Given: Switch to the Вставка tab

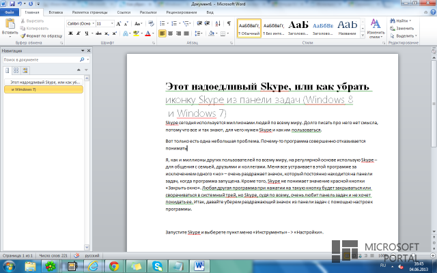Looking at the screenshot, I should [x=56, y=12].
